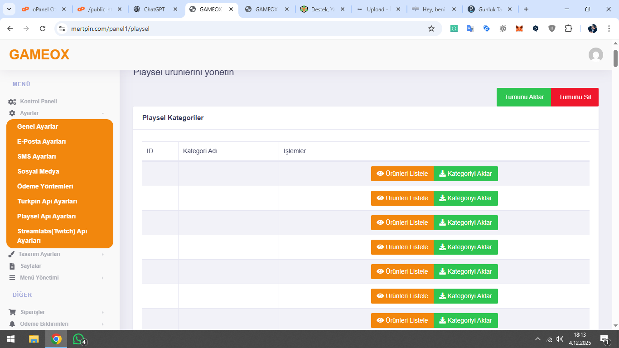Expand the Tasarım Ayarları submenu
The width and height of the screenshot is (619, 348).
click(x=40, y=254)
